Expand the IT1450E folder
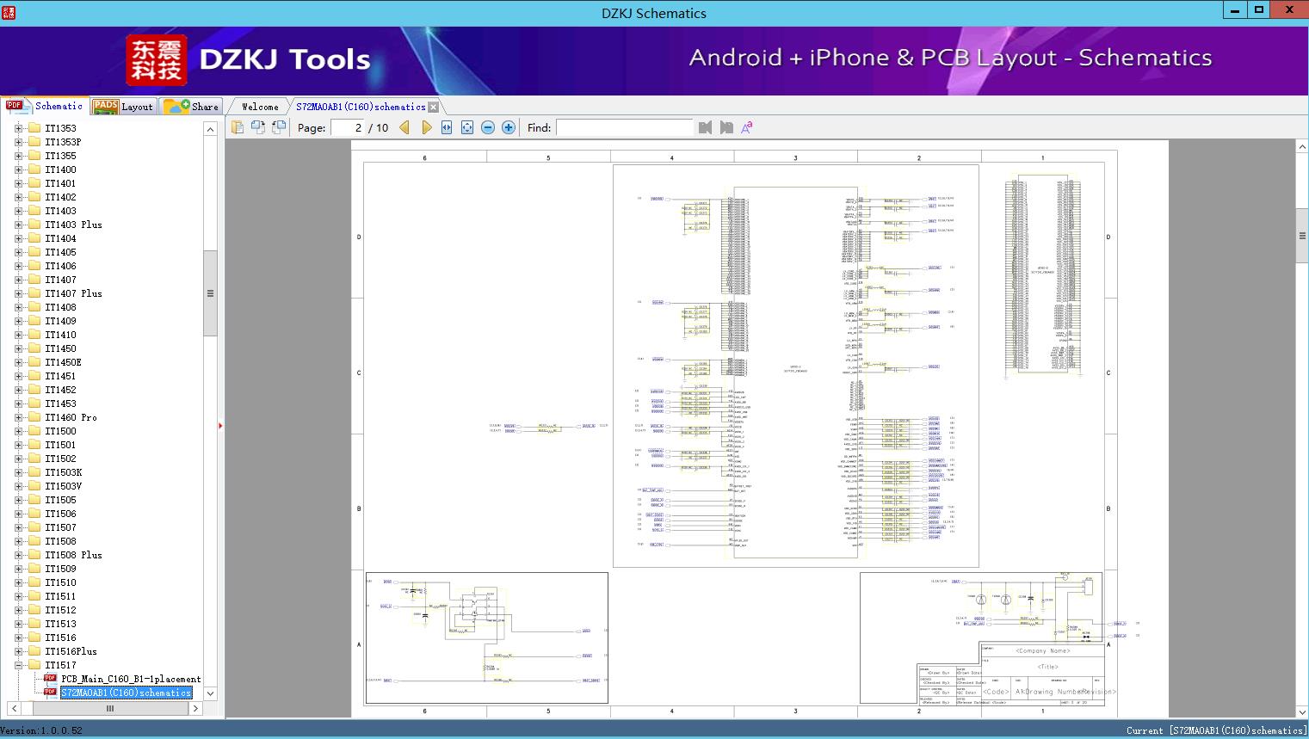 coord(18,362)
